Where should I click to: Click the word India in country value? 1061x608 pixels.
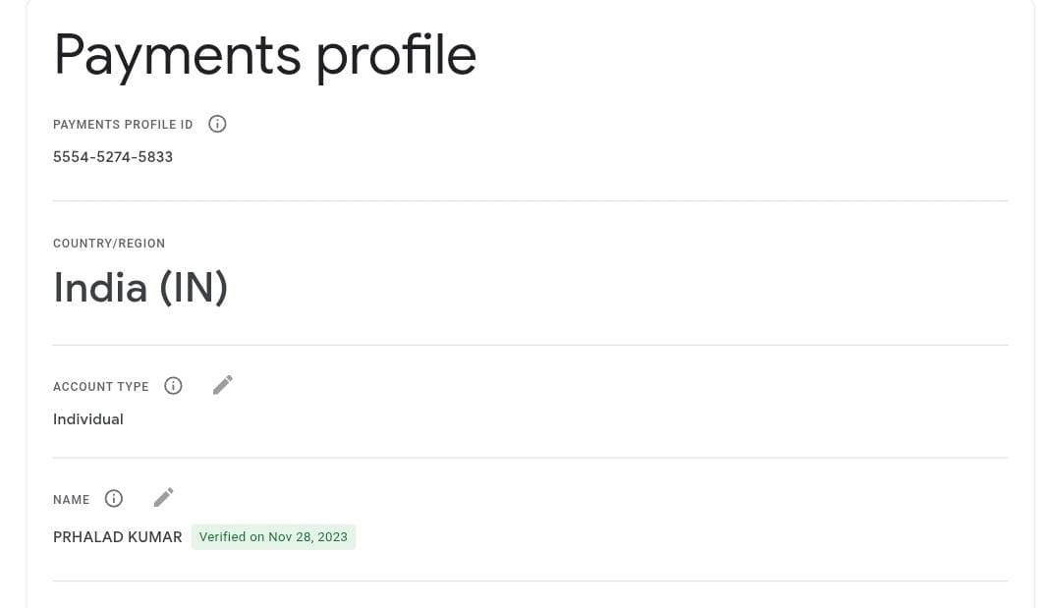tap(100, 288)
